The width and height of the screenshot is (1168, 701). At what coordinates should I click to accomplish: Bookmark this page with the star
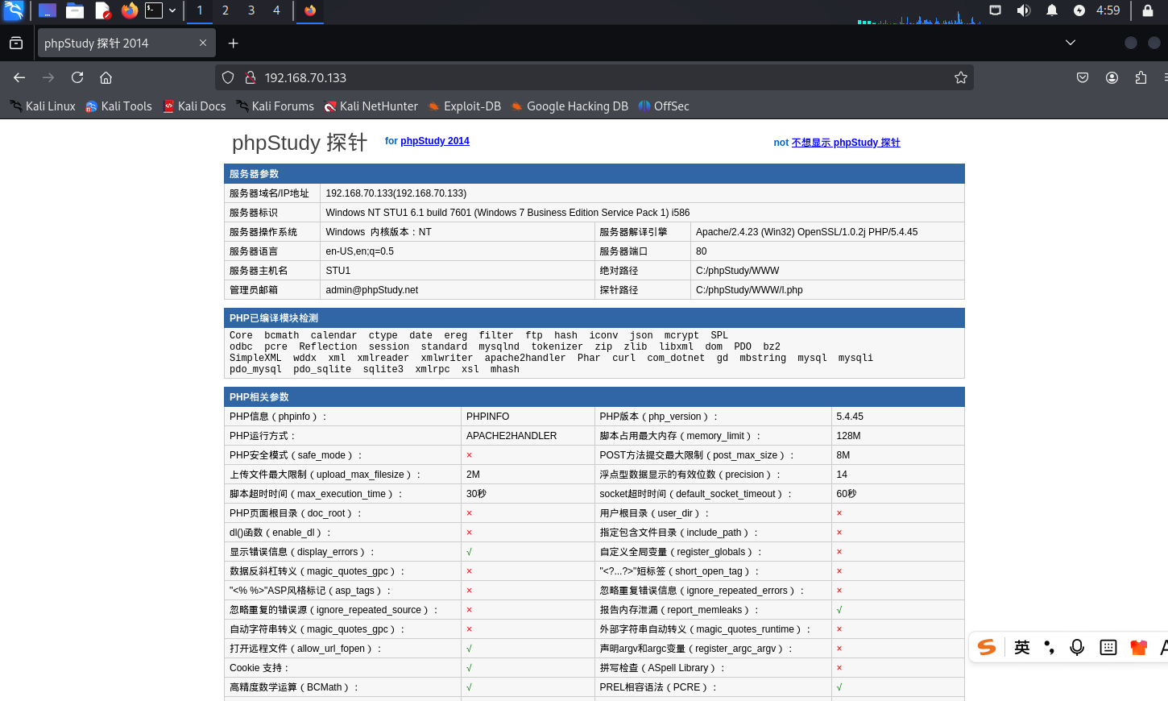(961, 77)
